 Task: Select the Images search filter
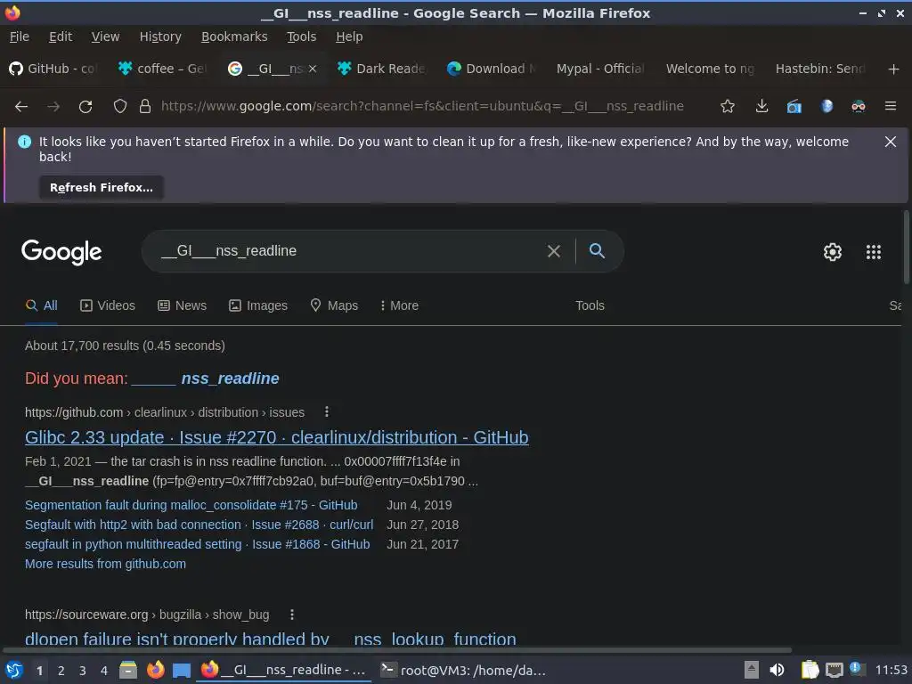point(258,305)
